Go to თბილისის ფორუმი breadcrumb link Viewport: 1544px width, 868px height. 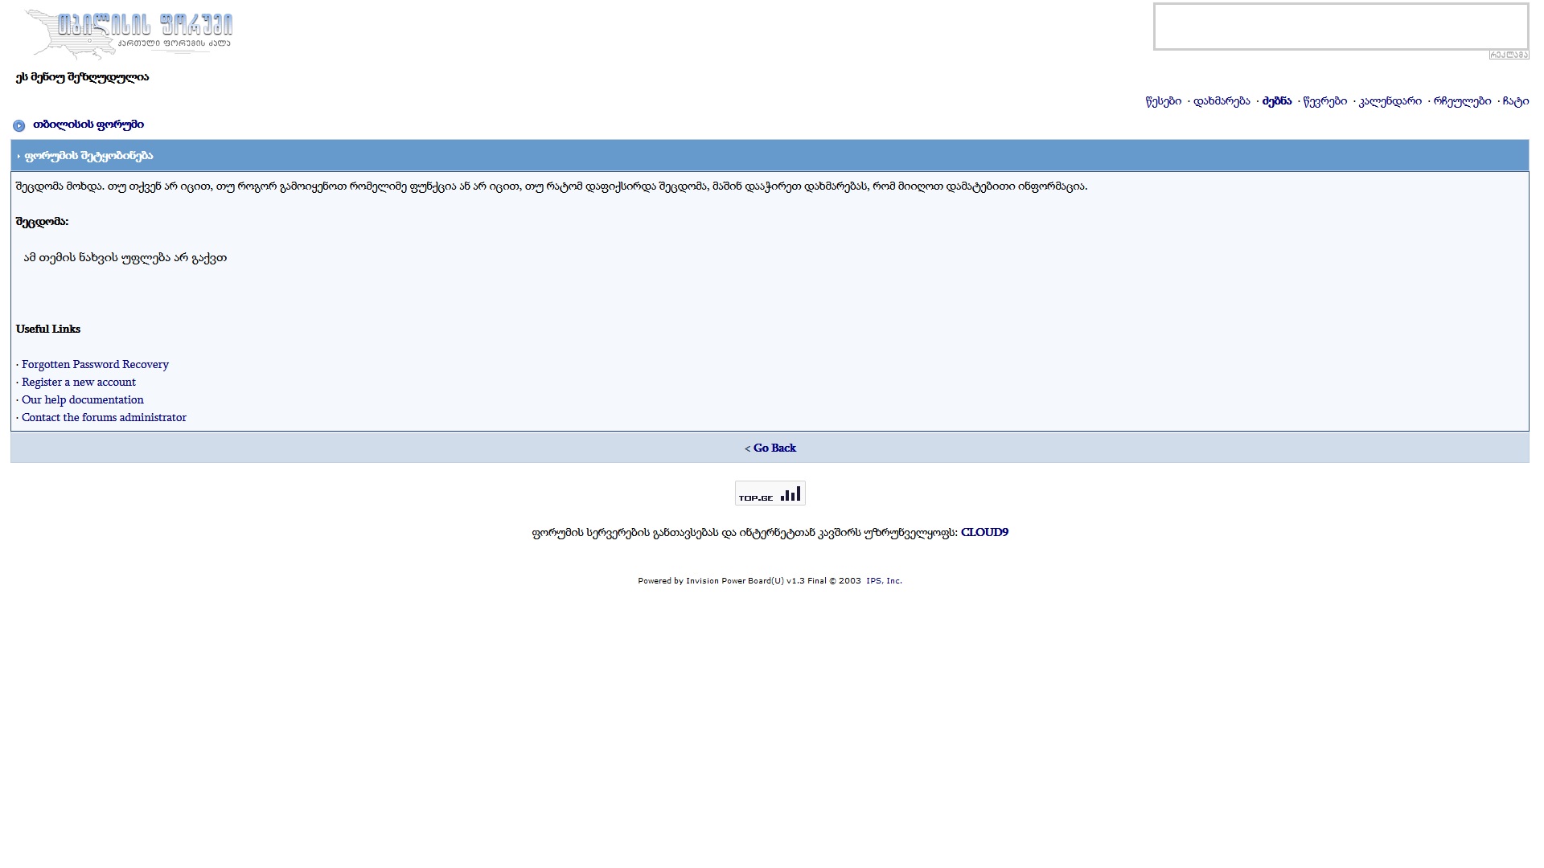coord(88,125)
